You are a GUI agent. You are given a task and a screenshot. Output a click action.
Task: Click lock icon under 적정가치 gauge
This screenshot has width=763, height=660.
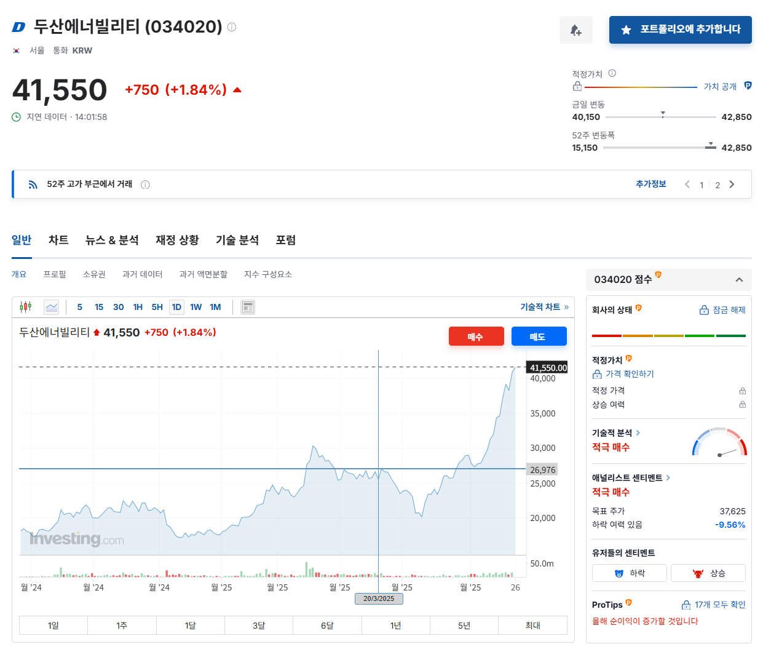577,86
